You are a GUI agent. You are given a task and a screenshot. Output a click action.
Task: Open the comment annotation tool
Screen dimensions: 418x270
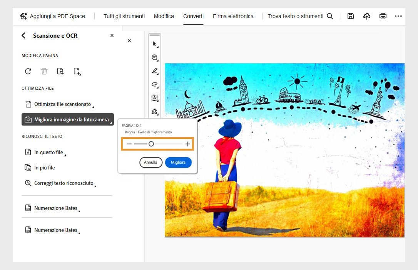click(x=154, y=57)
